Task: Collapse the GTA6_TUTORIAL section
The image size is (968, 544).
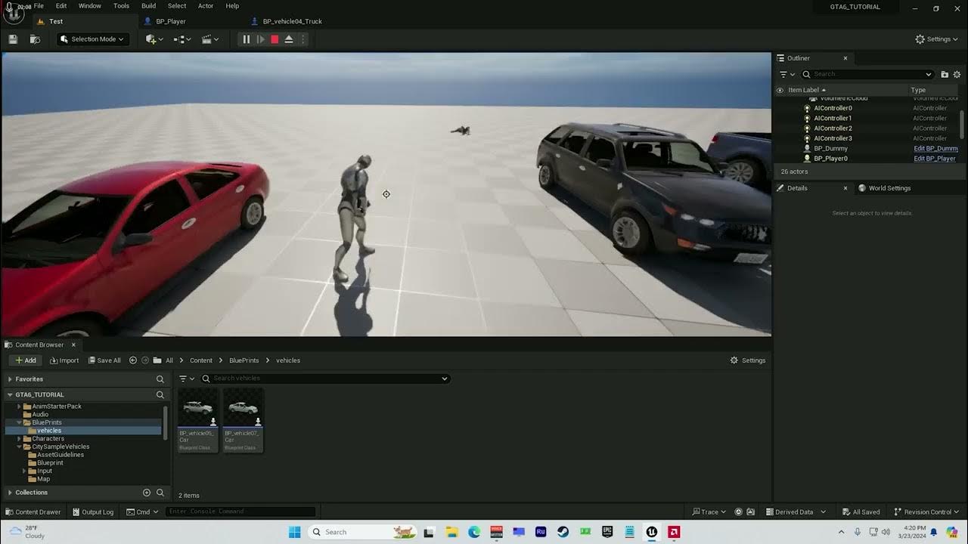Action: (10, 394)
